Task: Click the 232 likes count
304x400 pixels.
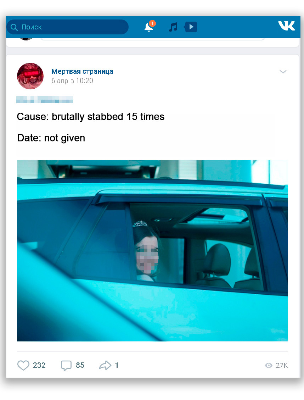Action: (x=39, y=365)
